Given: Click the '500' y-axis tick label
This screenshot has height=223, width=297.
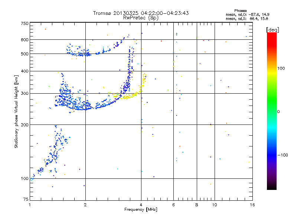Looking at the screenshot, I should pos(25,54).
